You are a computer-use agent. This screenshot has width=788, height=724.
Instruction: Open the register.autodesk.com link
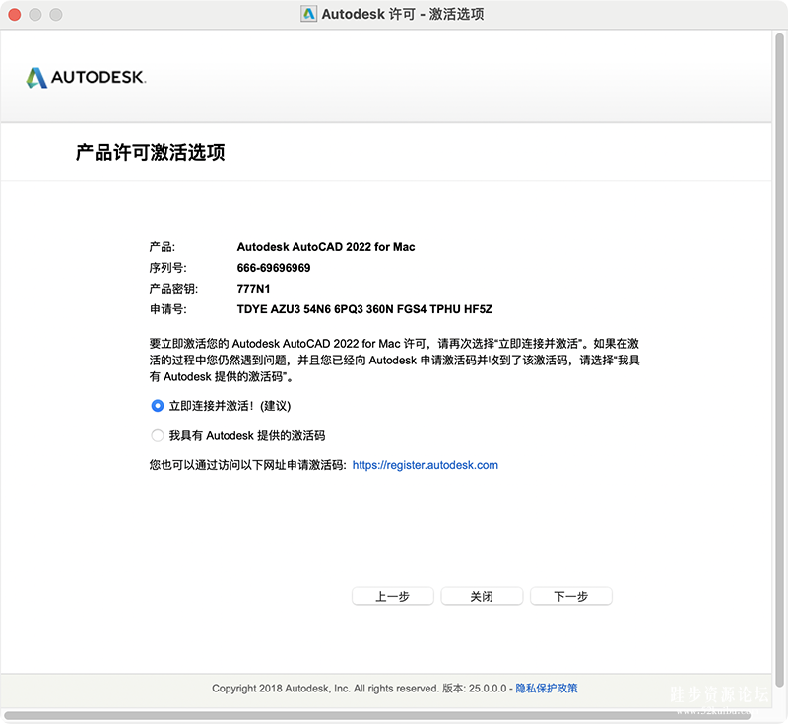pos(426,465)
